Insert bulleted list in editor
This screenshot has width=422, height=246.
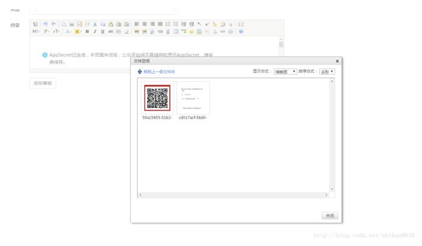click(176, 24)
